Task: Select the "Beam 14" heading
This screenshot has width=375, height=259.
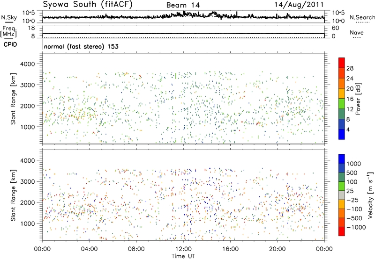Action: (x=183, y=5)
